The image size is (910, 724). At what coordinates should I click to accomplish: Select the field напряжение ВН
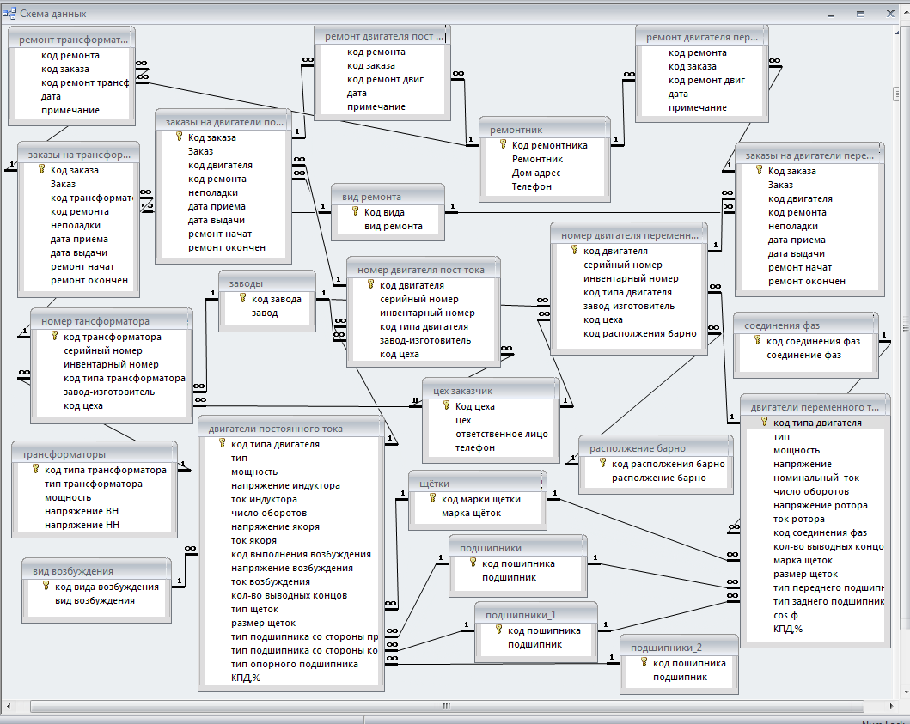[82, 511]
